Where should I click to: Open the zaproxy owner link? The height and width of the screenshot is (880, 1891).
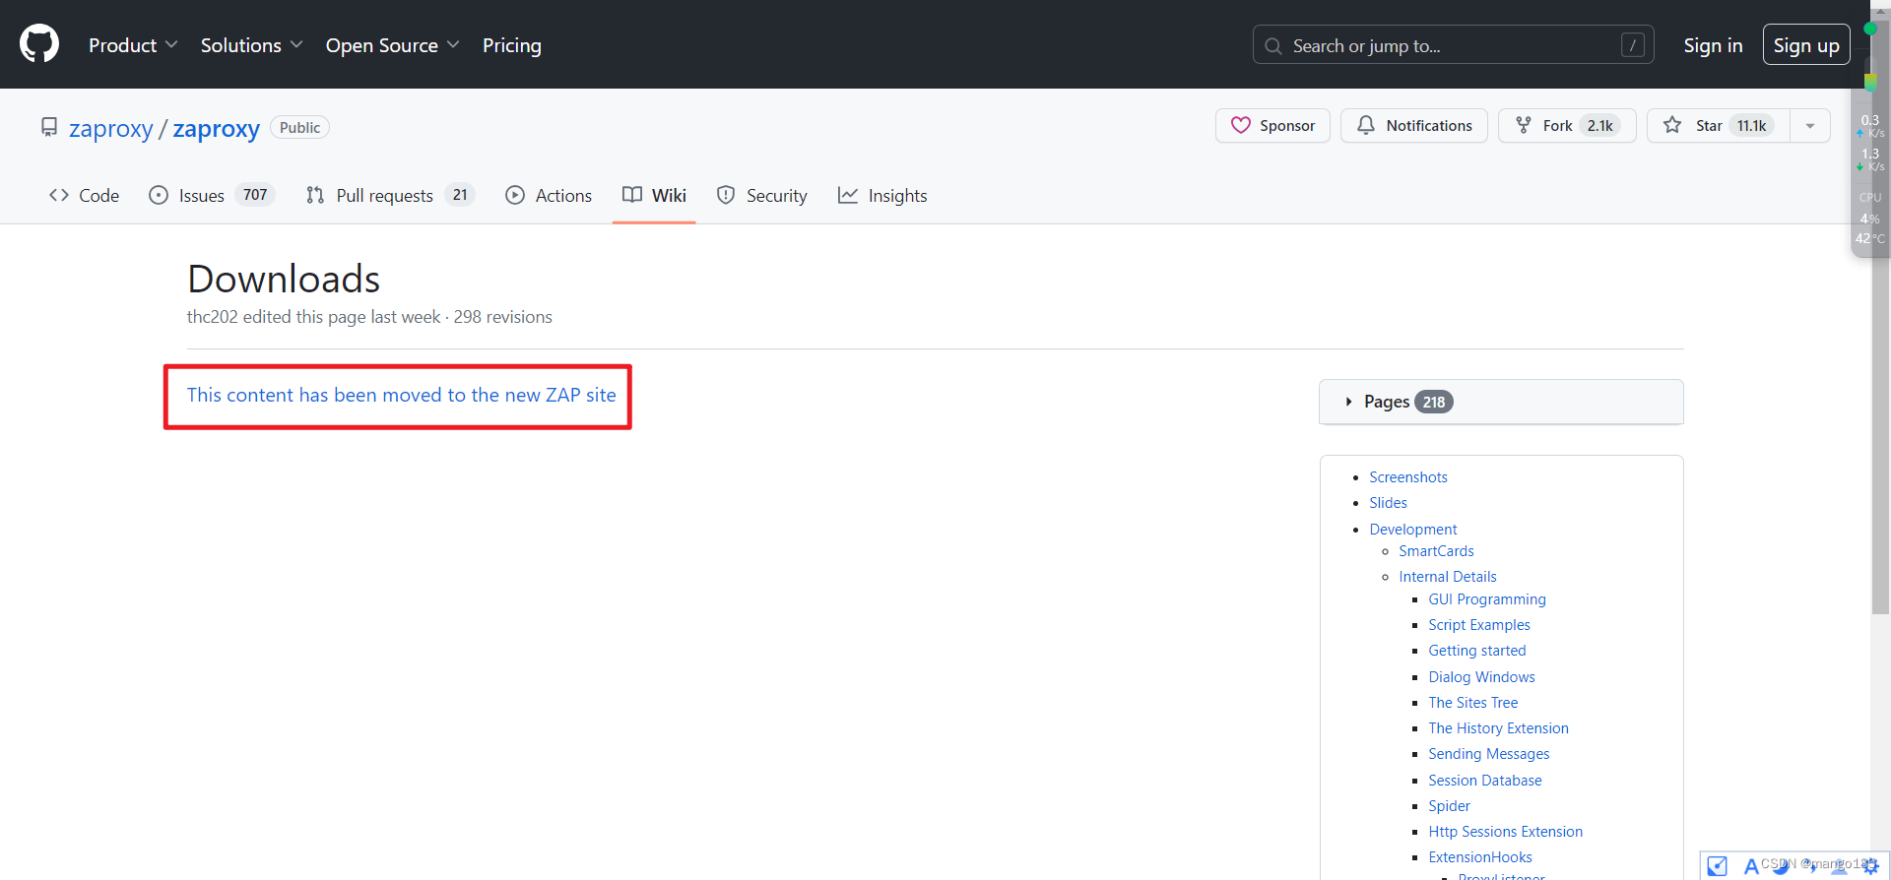(111, 128)
